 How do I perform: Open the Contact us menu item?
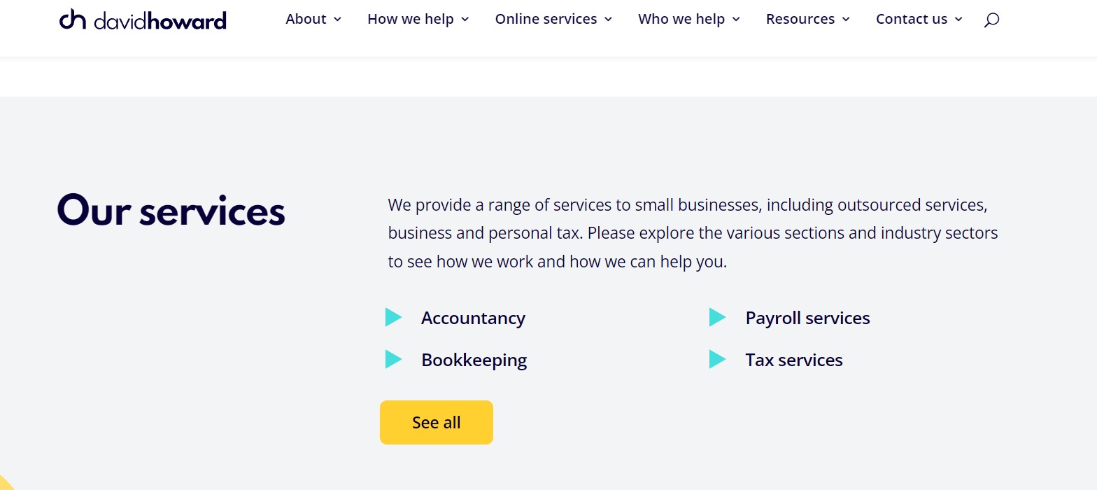pyautogui.click(x=912, y=20)
